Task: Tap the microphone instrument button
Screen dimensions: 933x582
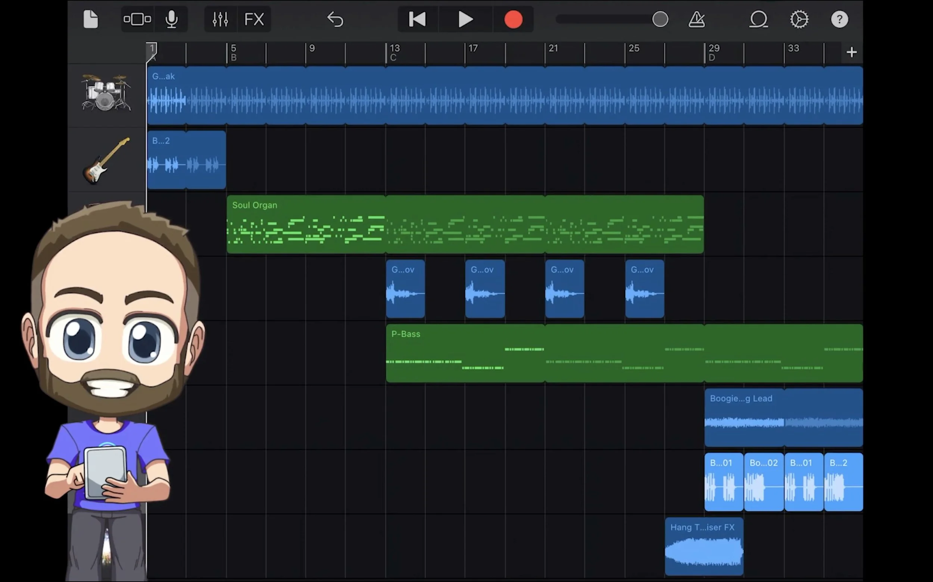Action: pyautogui.click(x=171, y=19)
